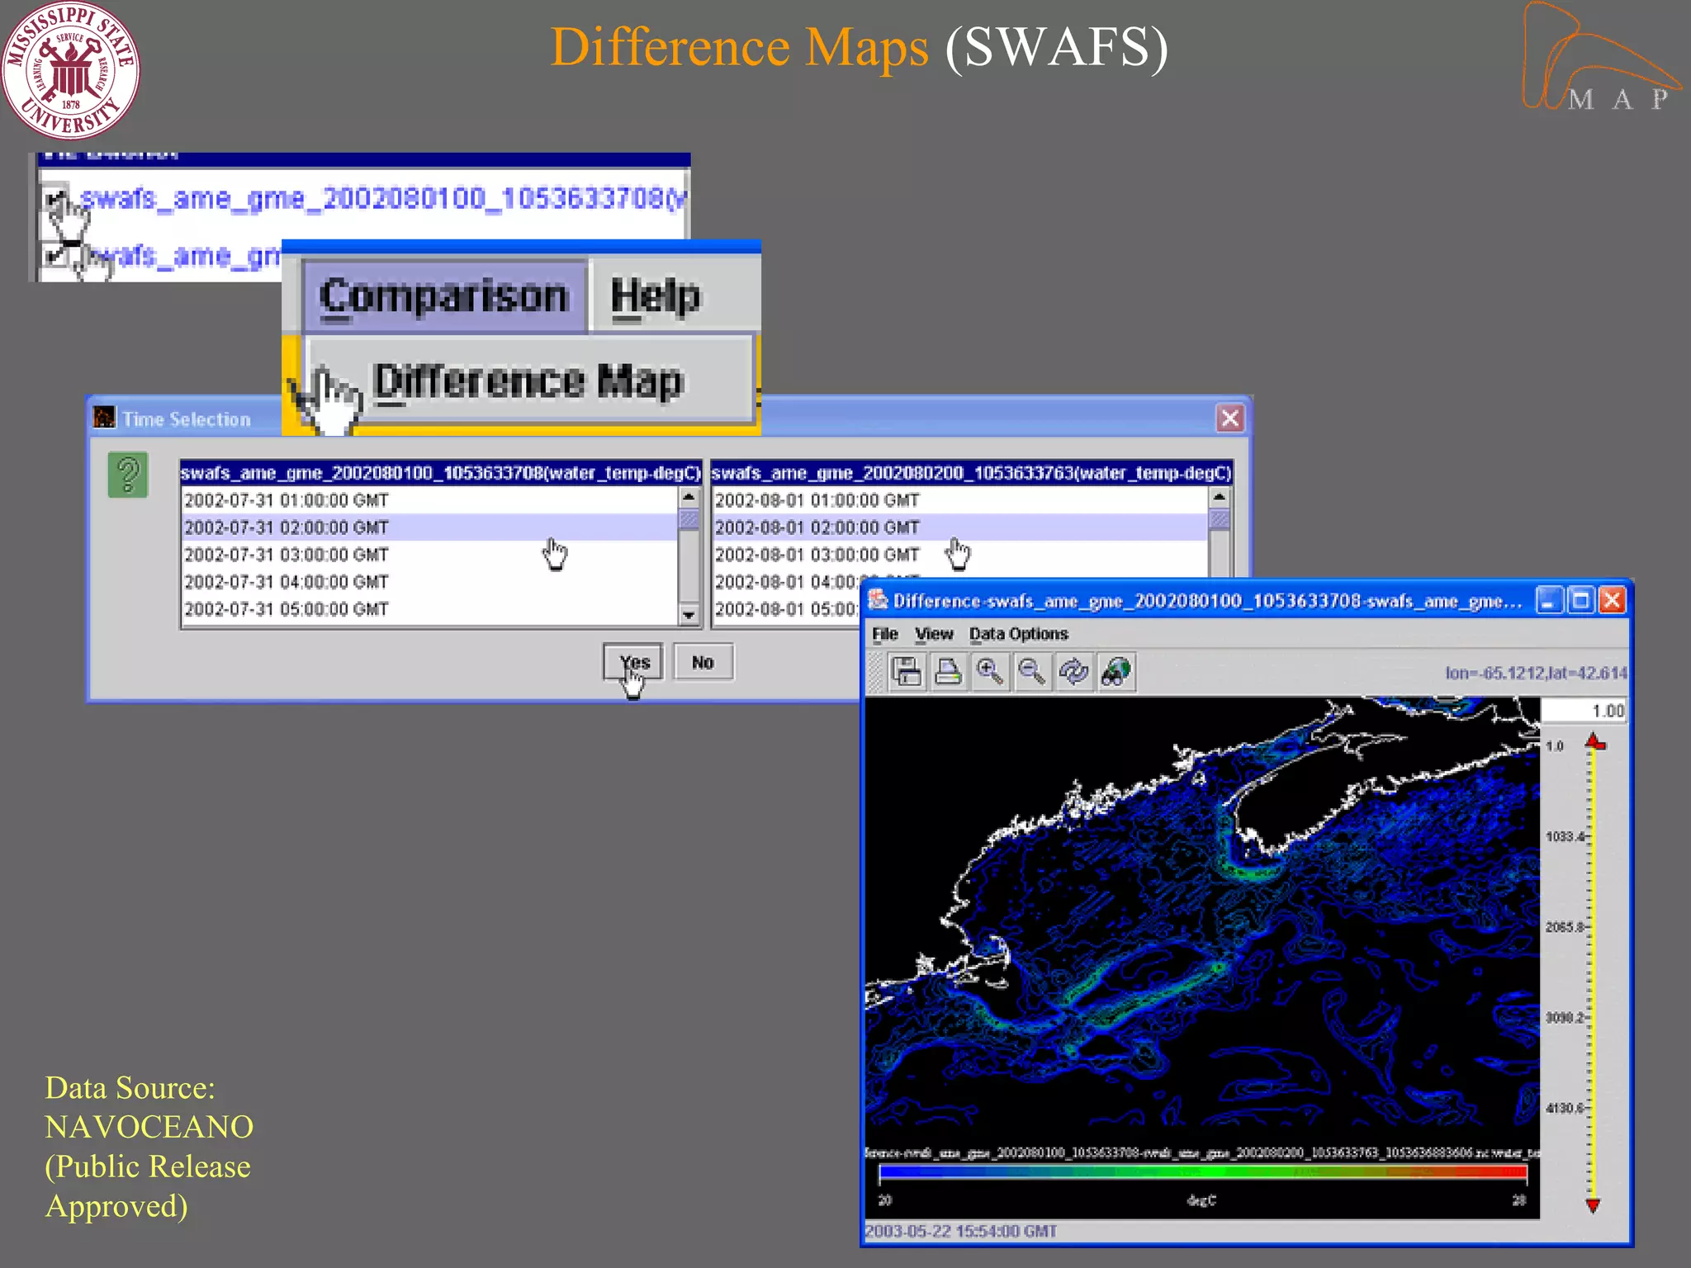This screenshot has height=1268, width=1691.
Task: Select 2002-08-01 03:00:00 GMT in right list
Action: click(960, 555)
